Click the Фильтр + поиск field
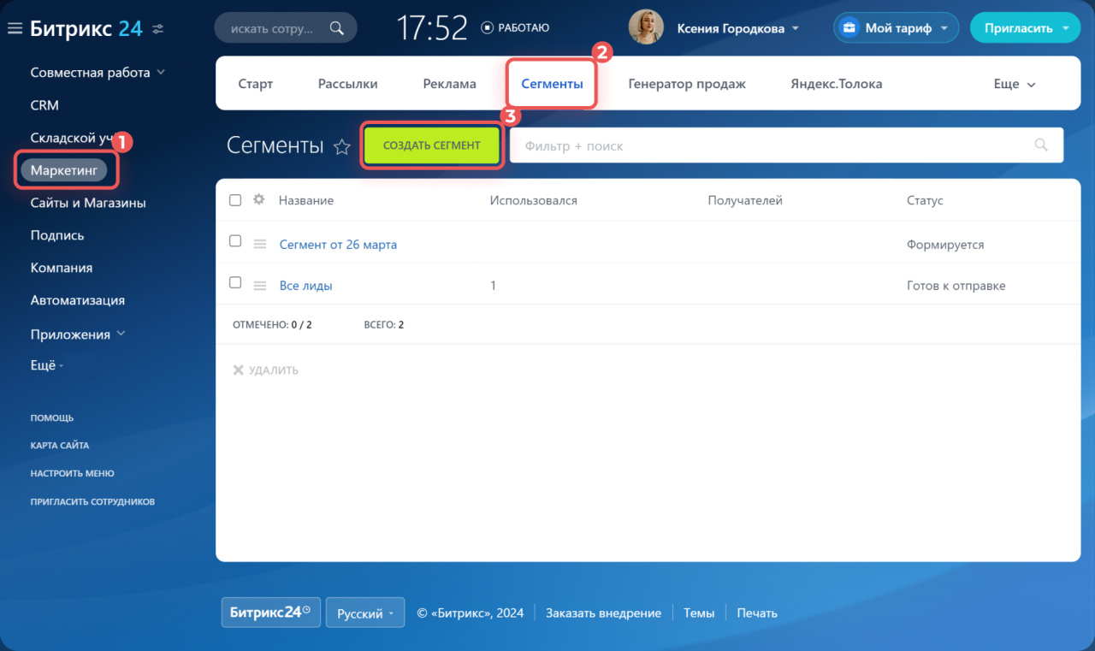The width and height of the screenshot is (1095, 651). 786,145
